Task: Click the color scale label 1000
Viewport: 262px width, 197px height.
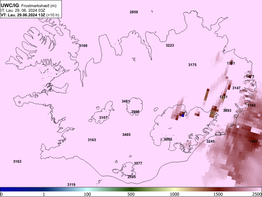Action: 174,194
